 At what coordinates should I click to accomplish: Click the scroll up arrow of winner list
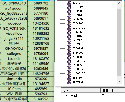(119, 3)
